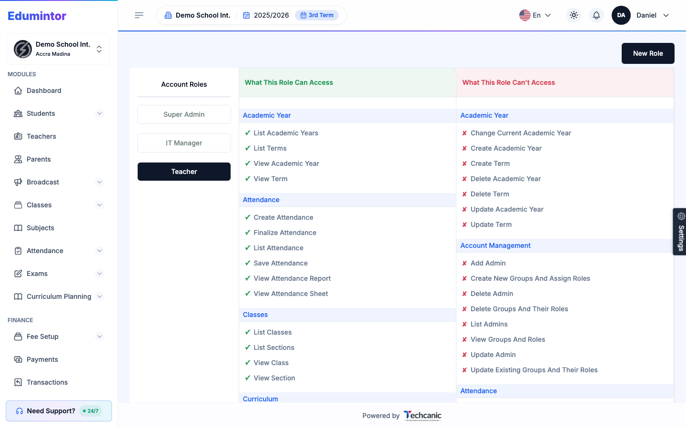The width and height of the screenshot is (686, 429).
Task: Expand the Attendance submenu chevron
Action: [100, 251]
